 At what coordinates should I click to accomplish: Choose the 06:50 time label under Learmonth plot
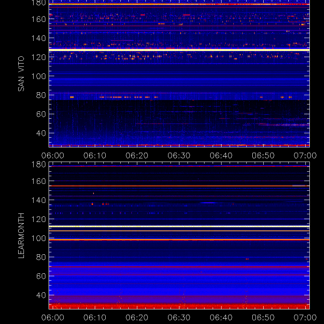click(x=263, y=318)
